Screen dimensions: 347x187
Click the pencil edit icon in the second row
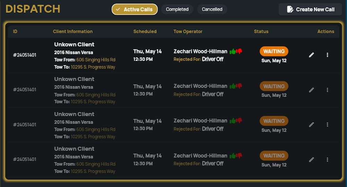(x=311, y=90)
